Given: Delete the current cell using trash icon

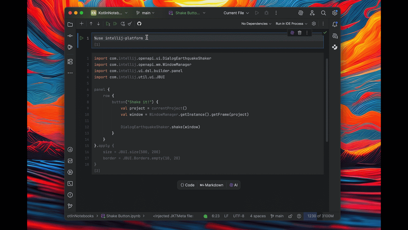Looking at the screenshot, I should (300, 33).
